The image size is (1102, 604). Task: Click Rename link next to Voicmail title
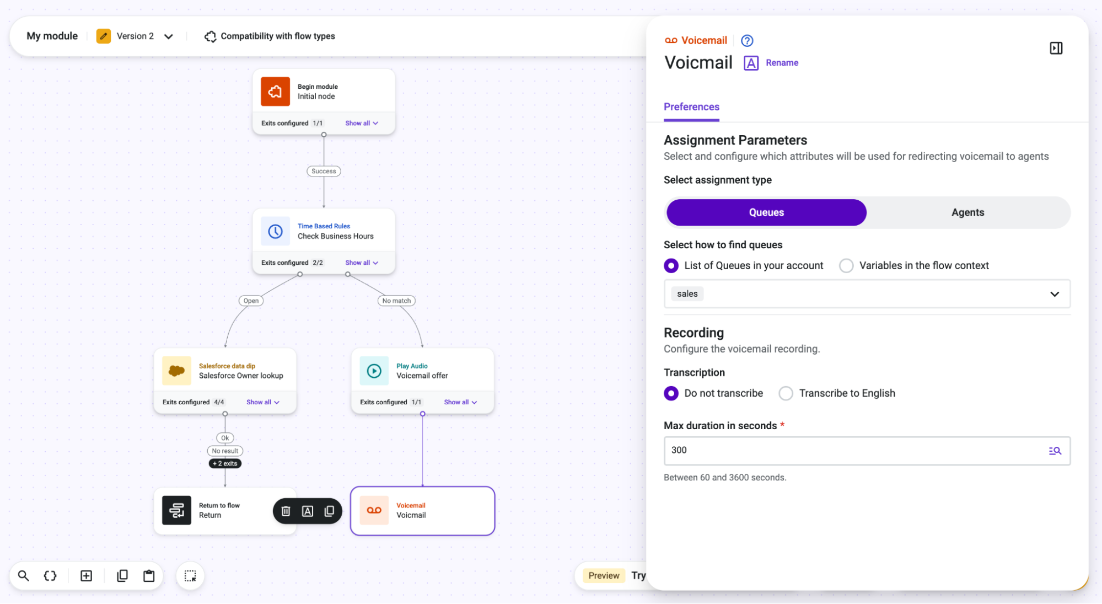(x=782, y=63)
